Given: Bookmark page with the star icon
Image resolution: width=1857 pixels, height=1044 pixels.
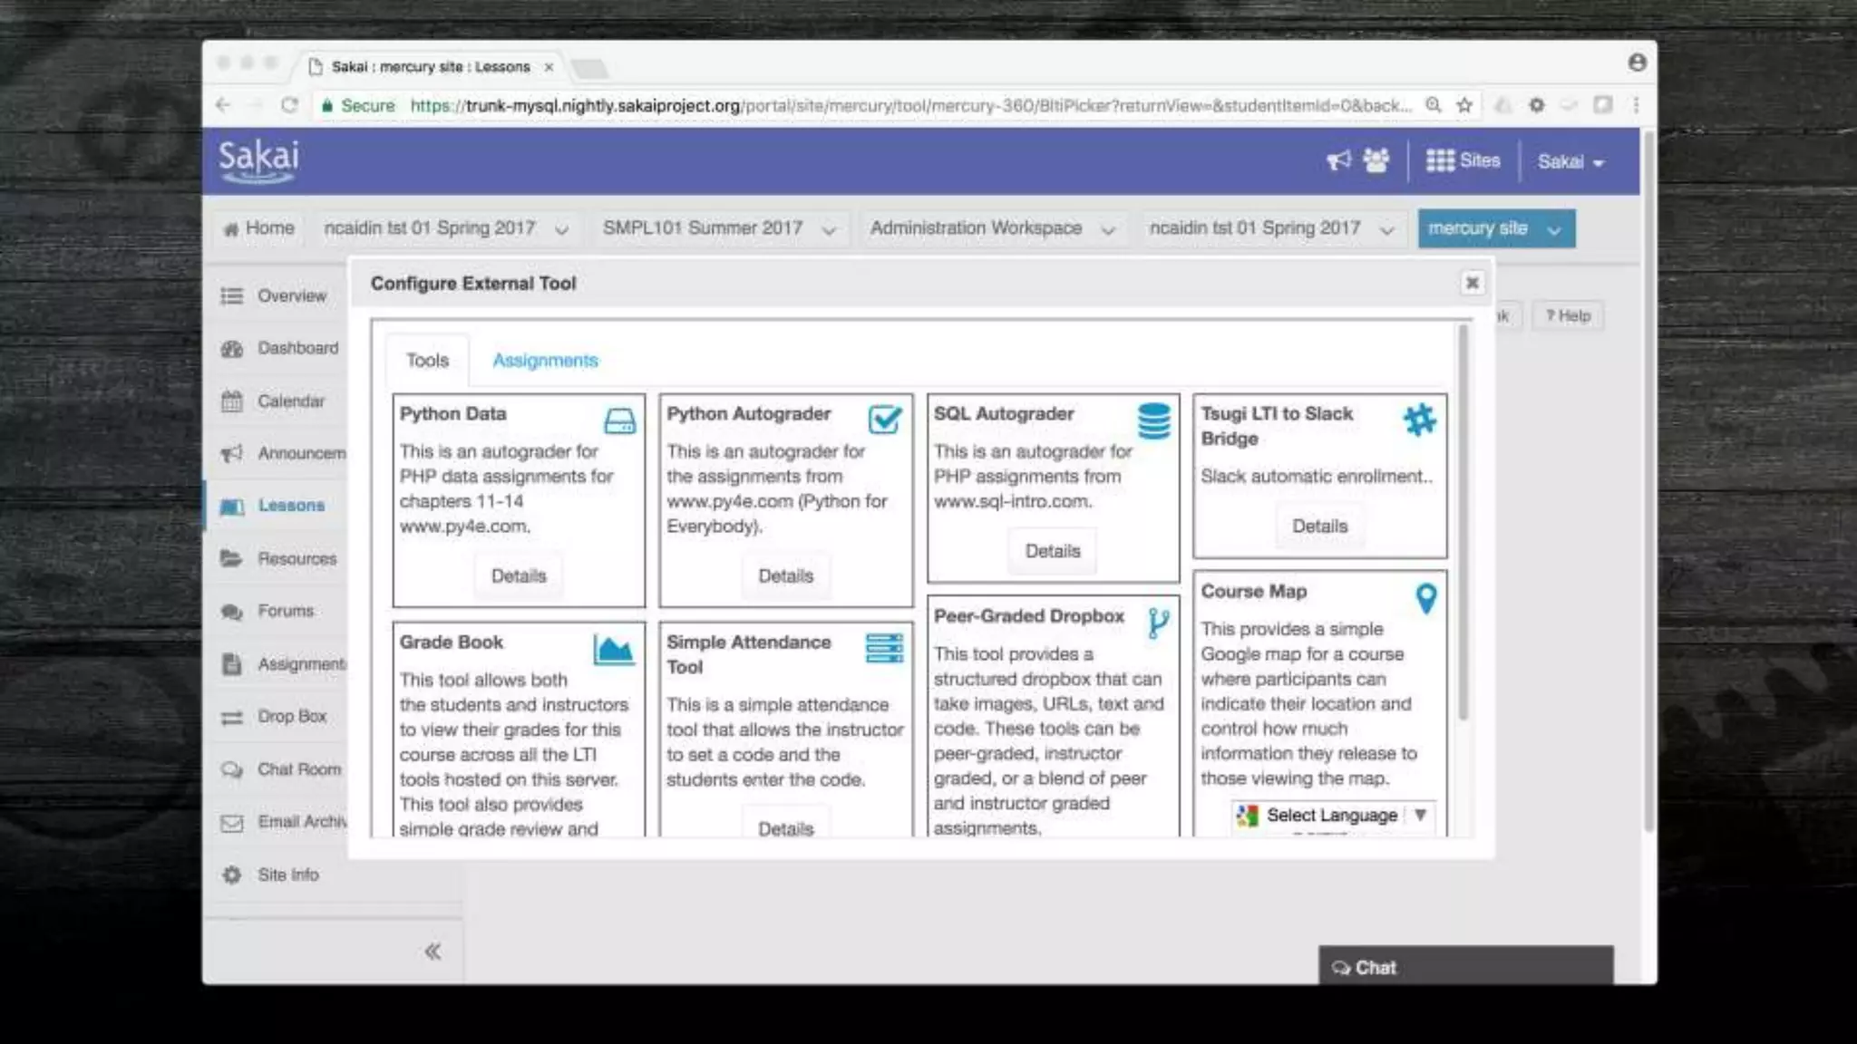Looking at the screenshot, I should pyautogui.click(x=1463, y=105).
